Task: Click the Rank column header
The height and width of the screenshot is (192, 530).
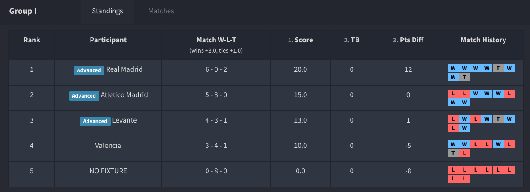Action: (32, 40)
